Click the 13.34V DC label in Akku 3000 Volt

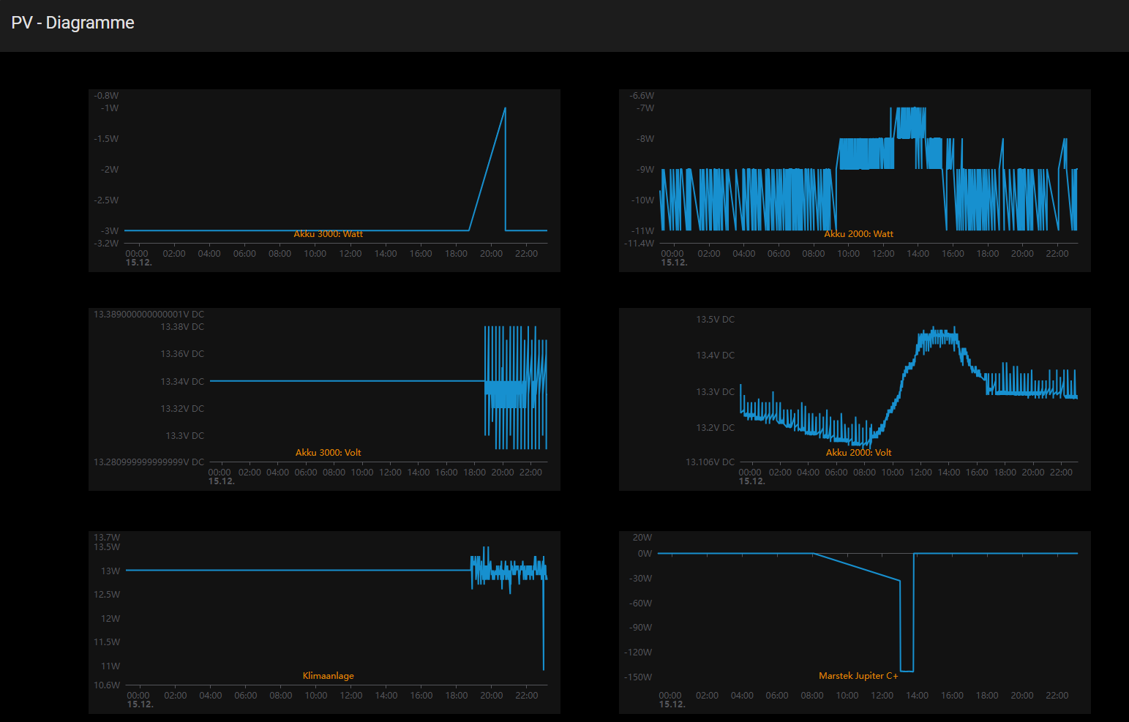click(182, 382)
